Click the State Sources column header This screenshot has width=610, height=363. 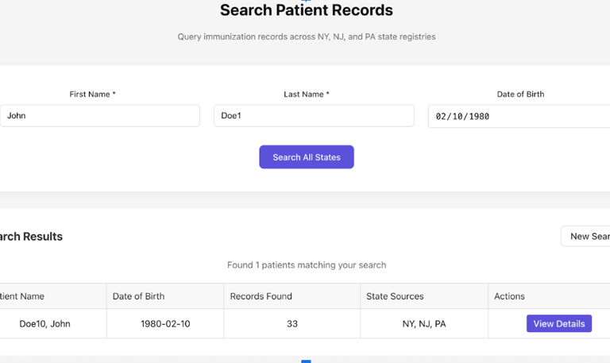395,296
